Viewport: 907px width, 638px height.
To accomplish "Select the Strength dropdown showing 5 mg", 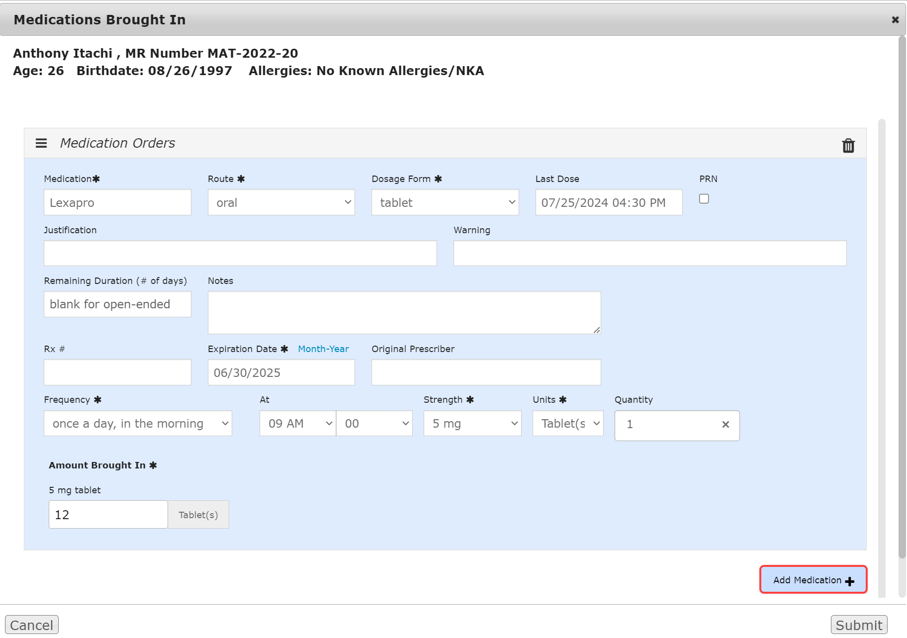I will coord(472,424).
